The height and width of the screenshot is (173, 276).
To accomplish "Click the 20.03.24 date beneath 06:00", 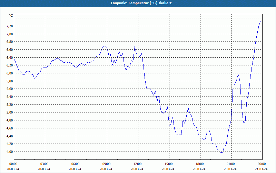I will point(75,169).
